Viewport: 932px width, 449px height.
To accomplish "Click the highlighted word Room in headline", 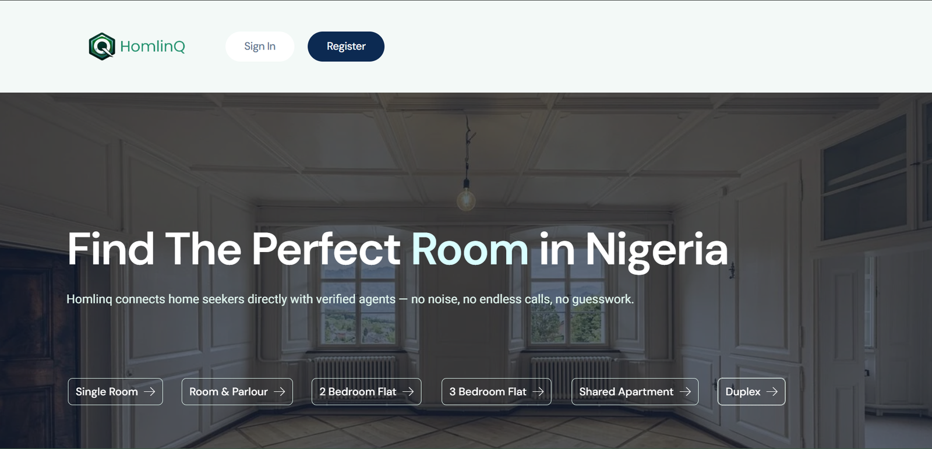I will [x=470, y=250].
